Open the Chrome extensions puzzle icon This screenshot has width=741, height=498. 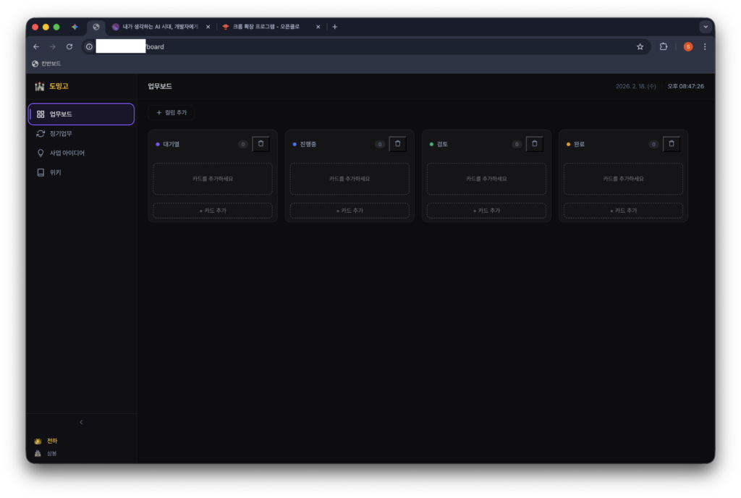pyautogui.click(x=664, y=47)
